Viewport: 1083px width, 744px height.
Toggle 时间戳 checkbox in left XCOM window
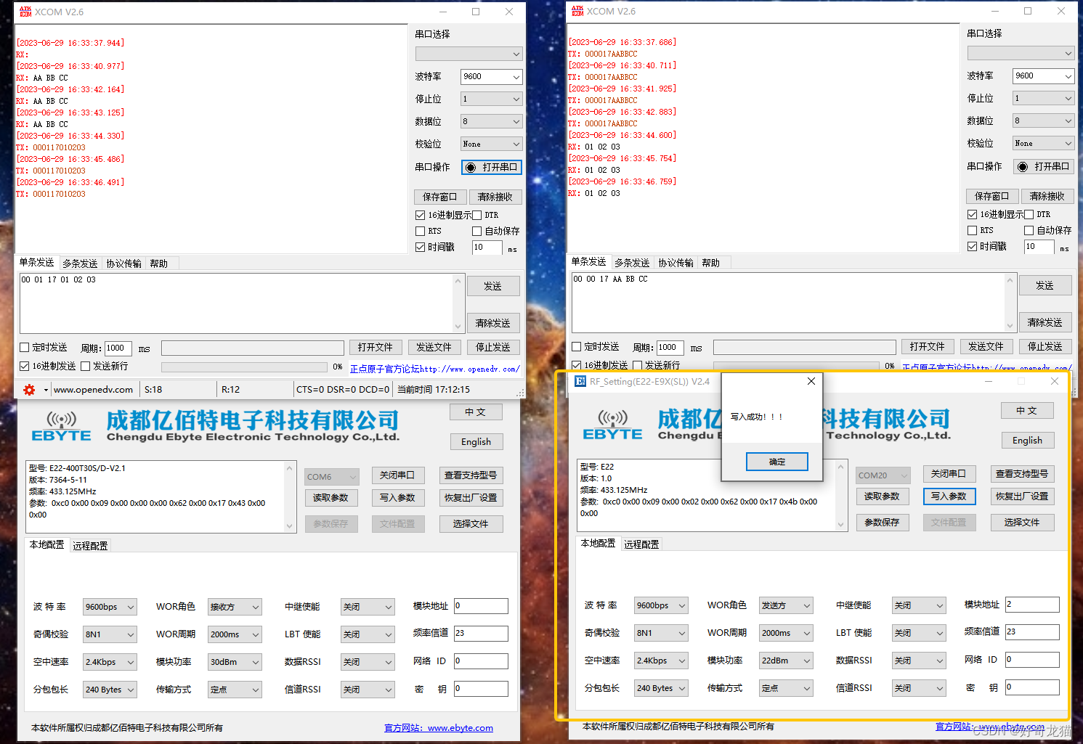tap(420, 247)
